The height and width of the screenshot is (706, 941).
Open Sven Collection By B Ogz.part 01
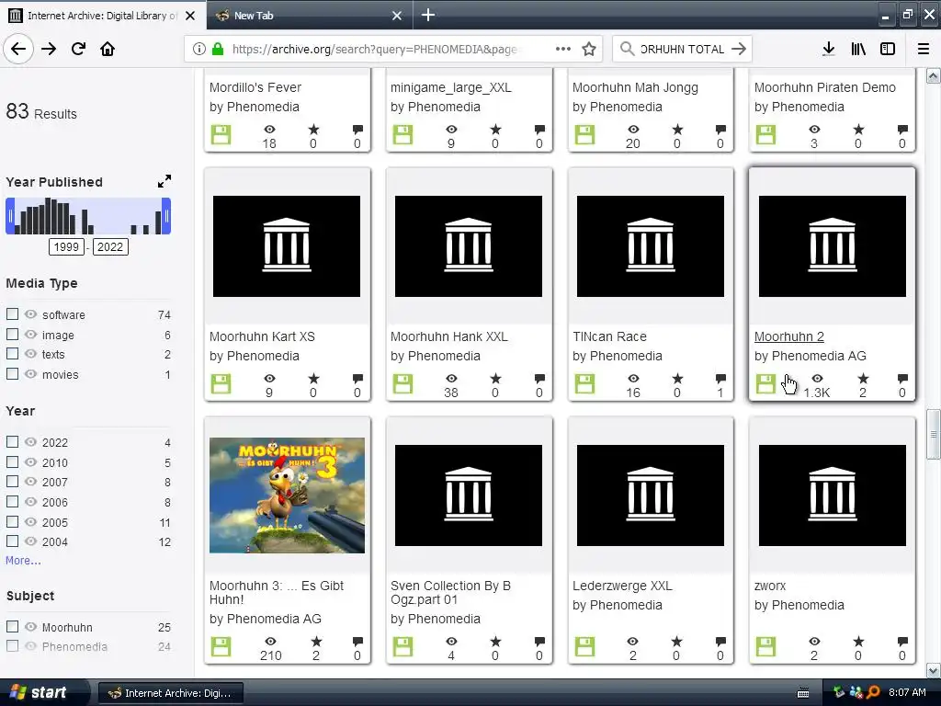450,593
